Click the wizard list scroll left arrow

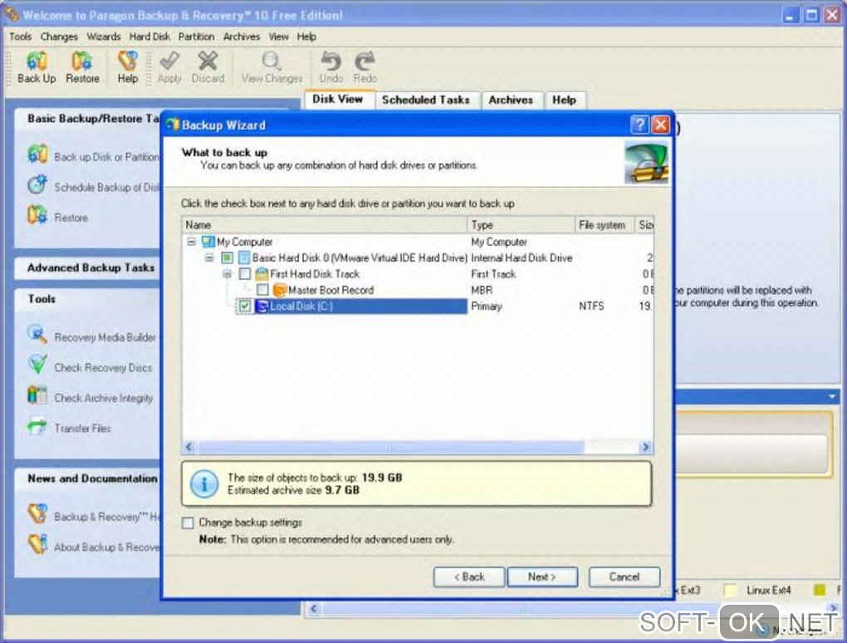point(189,447)
